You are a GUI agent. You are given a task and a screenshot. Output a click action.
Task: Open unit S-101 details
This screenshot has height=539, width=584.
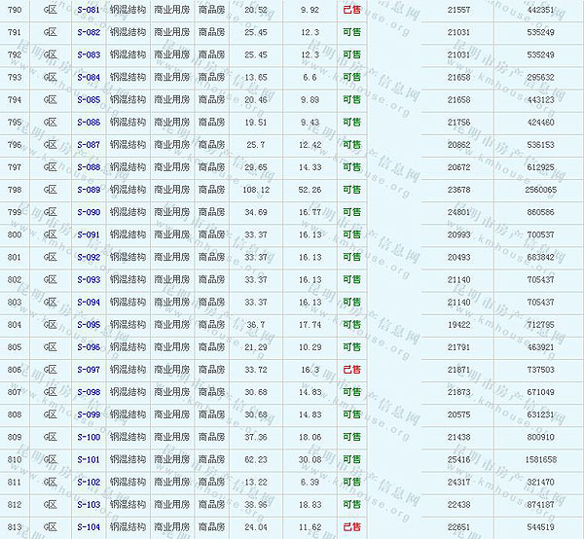click(x=88, y=460)
